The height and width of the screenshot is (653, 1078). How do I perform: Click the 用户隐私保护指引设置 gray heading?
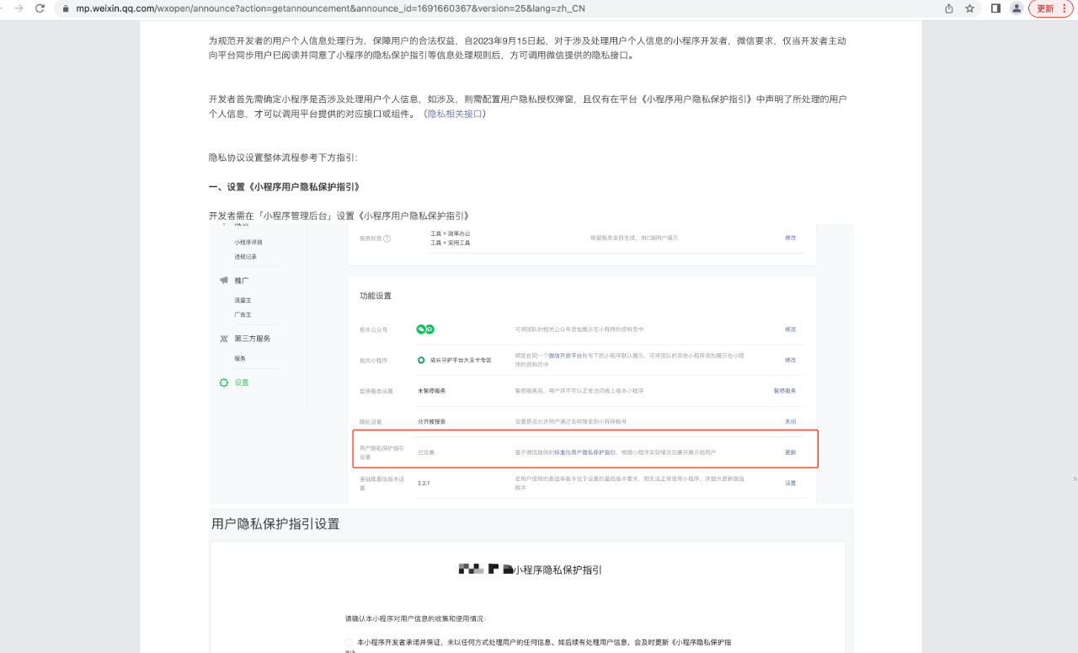pyautogui.click(x=275, y=524)
